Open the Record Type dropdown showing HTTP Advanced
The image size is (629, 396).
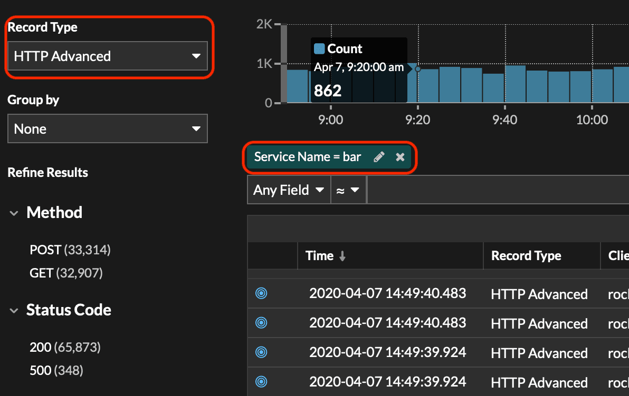click(x=108, y=56)
